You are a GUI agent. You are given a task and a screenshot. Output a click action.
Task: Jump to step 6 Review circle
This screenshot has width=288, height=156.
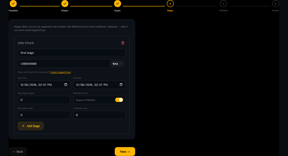click(x=276, y=4)
